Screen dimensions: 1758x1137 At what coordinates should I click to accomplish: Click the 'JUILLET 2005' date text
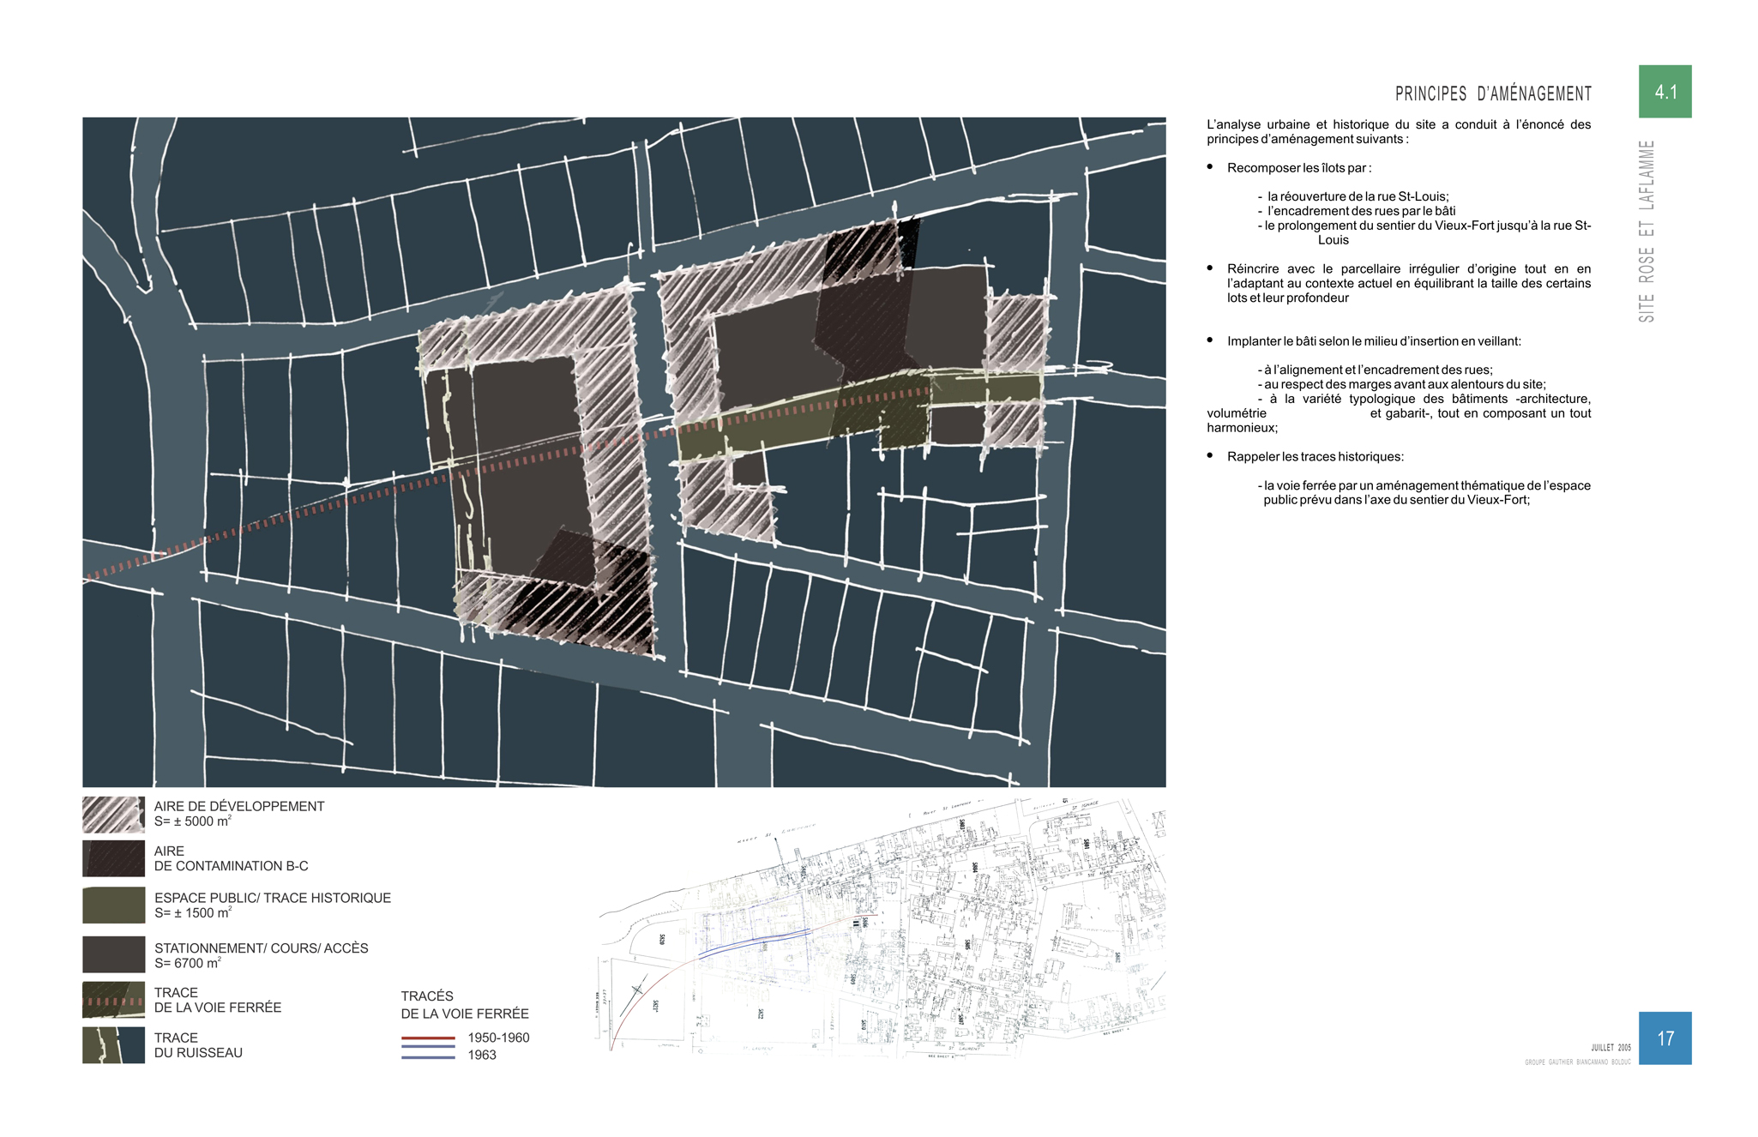click(x=1611, y=1048)
